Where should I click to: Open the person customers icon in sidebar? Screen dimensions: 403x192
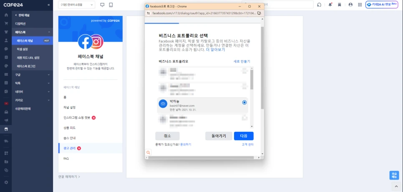click(x=6, y=40)
